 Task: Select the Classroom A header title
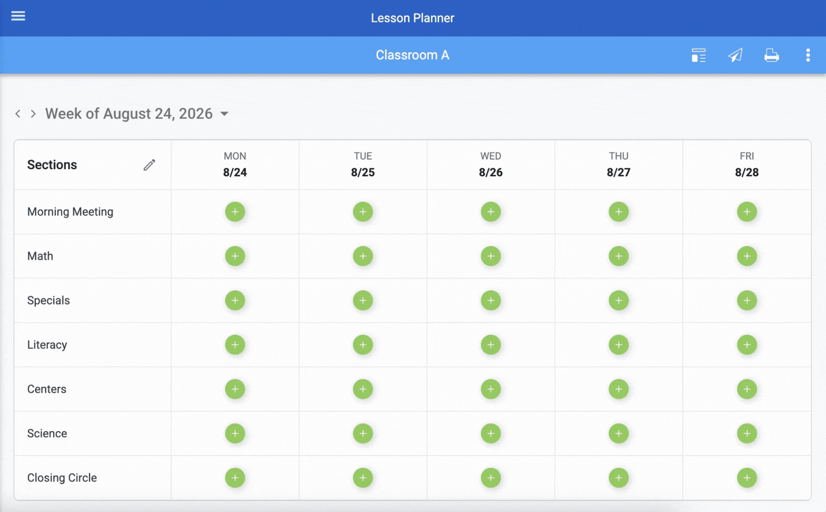pyautogui.click(x=413, y=55)
